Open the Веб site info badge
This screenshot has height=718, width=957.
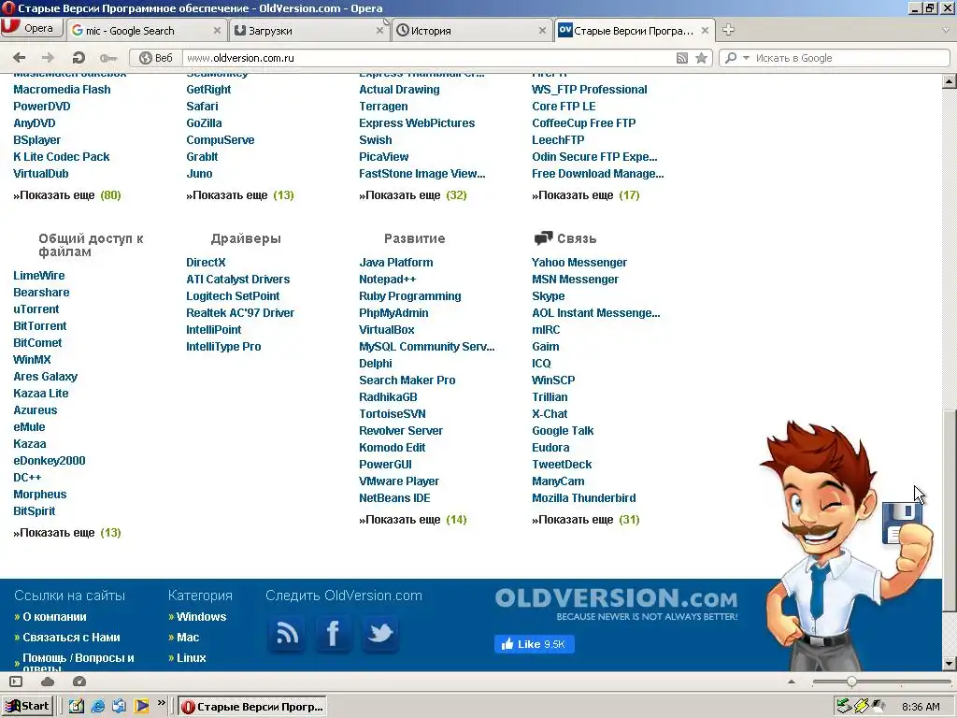tap(156, 58)
